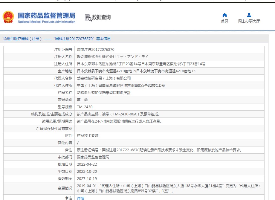Image resolution: width=275 pixels, height=200 pixels.
Task: Click the lightbulb icon beside 注
Action: [x=67, y=198]
